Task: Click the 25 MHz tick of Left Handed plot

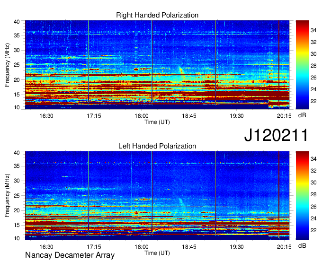Action: (17, 196)
